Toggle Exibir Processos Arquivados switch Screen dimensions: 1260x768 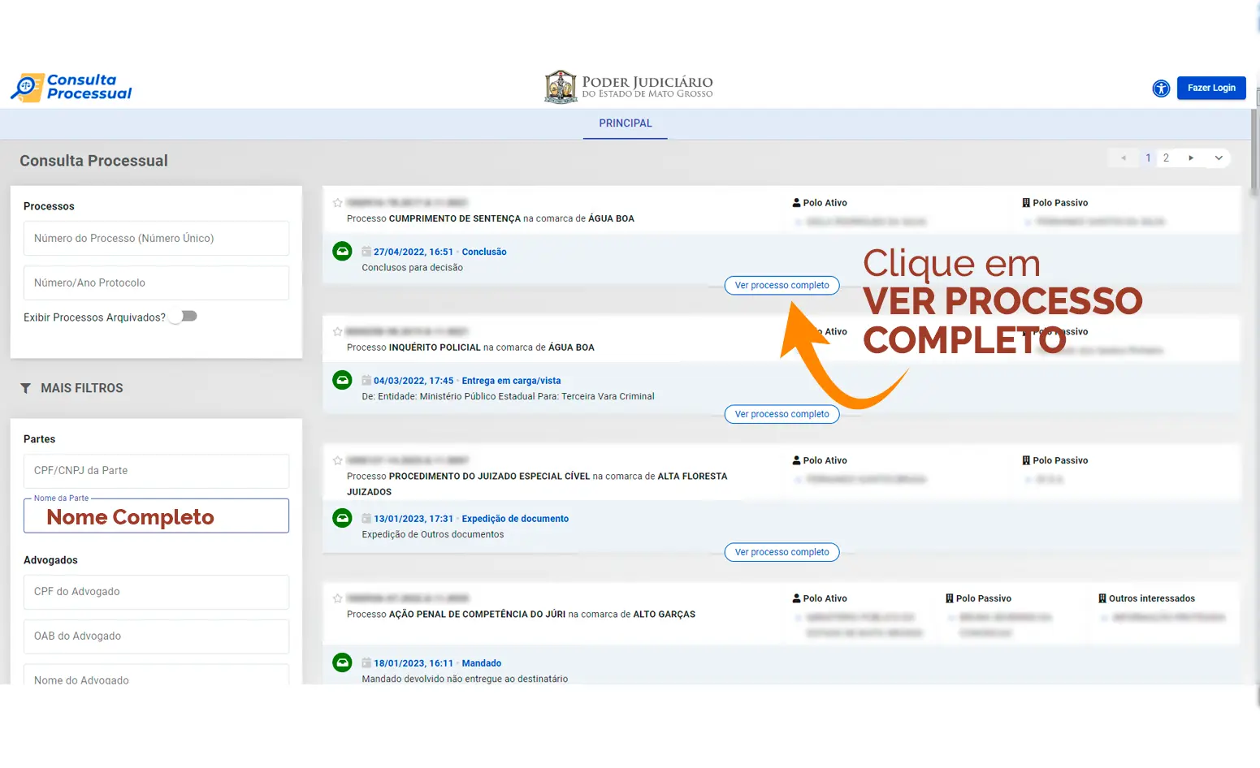(x=186, y=317)
